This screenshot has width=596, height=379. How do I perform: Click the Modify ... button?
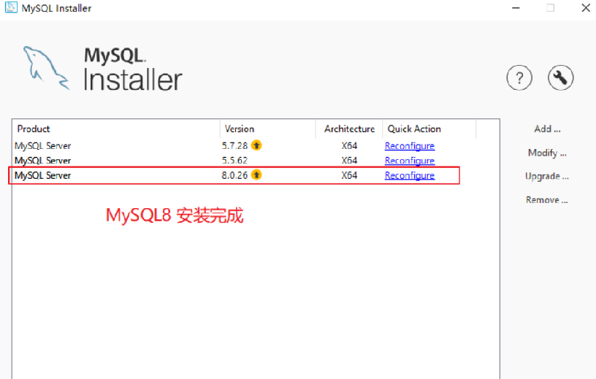coord(547,153)
